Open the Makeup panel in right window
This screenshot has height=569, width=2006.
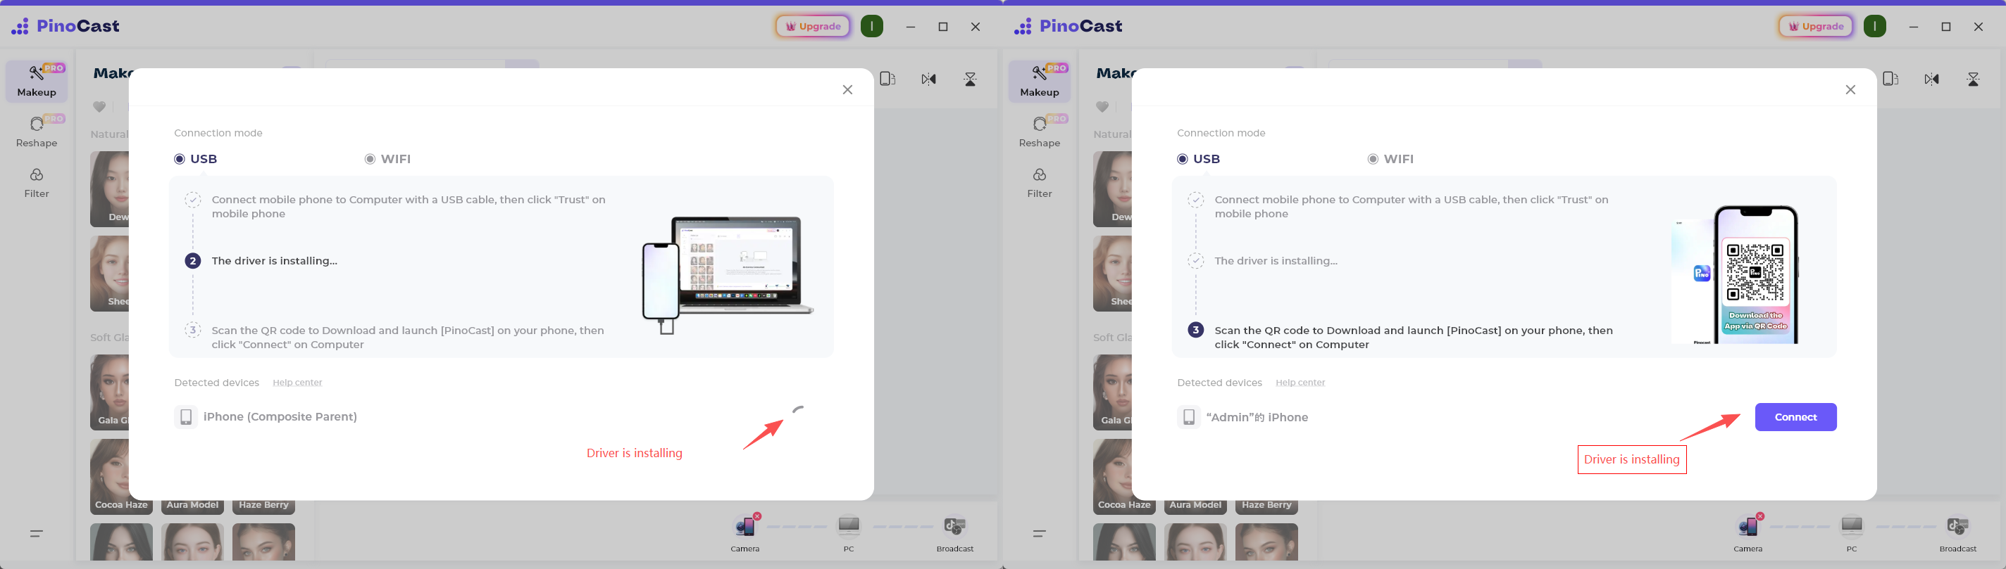click(x=1040, y=81)
